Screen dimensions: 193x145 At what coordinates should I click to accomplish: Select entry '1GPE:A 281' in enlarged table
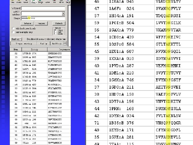point(121,137)
